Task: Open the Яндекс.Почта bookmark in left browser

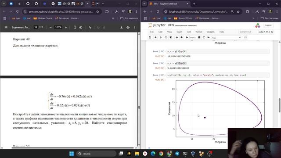Action: pos(43,18)
